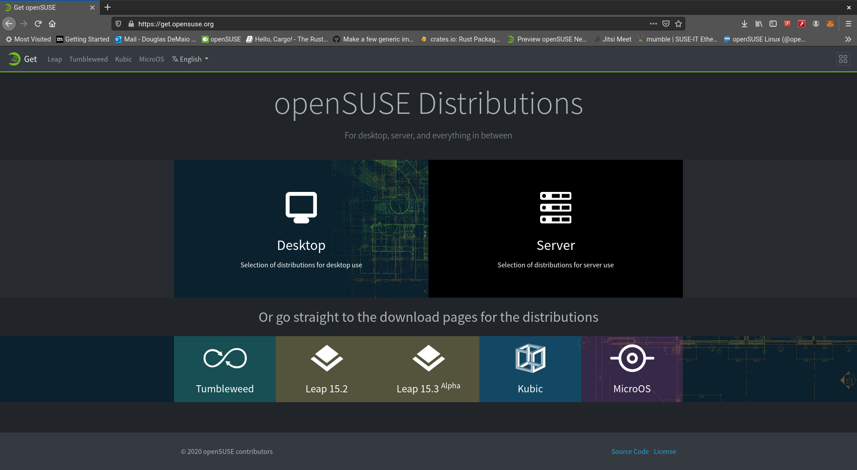The image size is (857, 470).
Task: Click the Desktop monitor icon
Action: click(301, 207)
